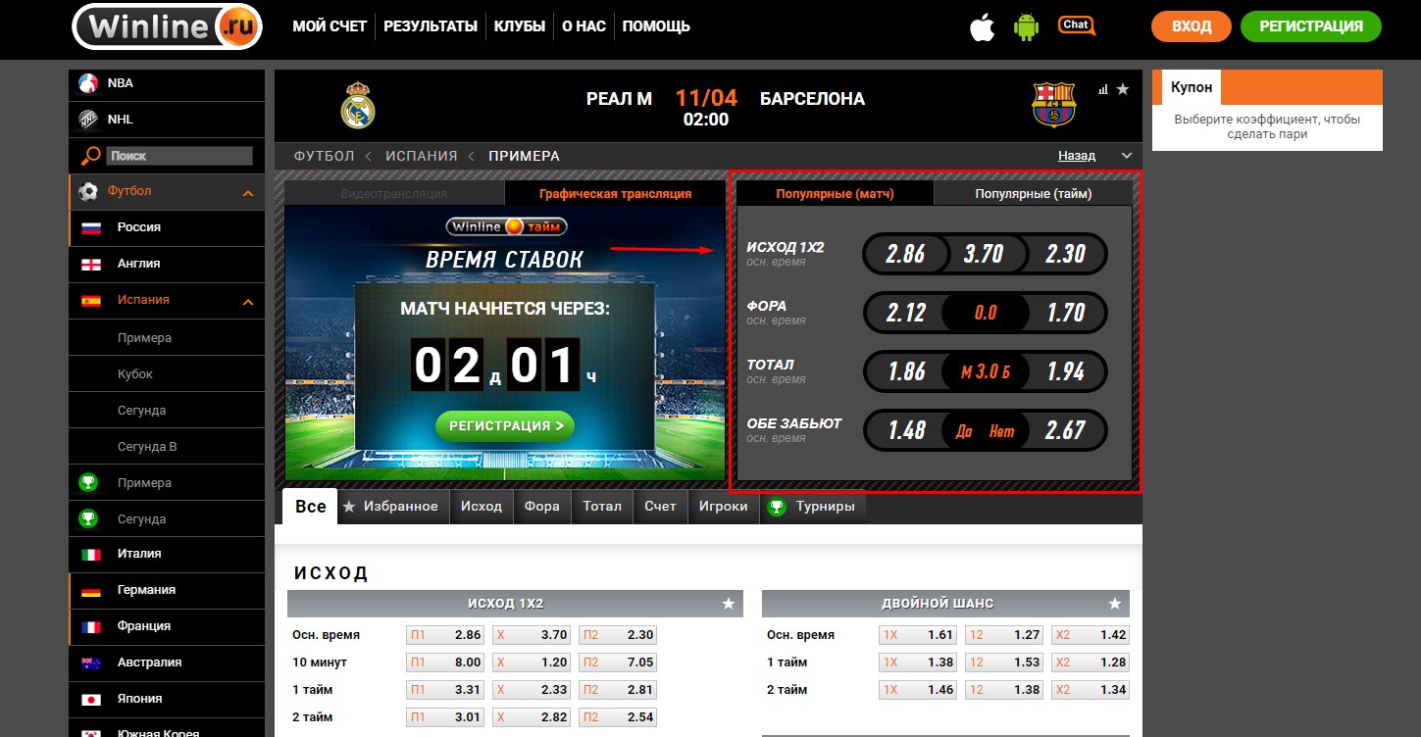Open the Тотал bets tab
The width and height of the screenshot is (1421, 737).
click(x=601, y=507)
